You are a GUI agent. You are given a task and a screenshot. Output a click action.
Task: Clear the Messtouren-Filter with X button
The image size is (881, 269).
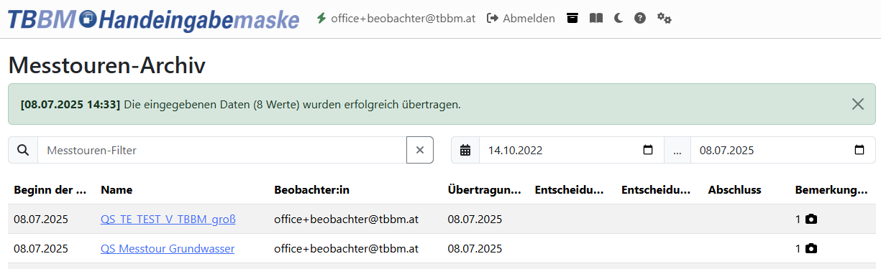(x=420, y=150)
